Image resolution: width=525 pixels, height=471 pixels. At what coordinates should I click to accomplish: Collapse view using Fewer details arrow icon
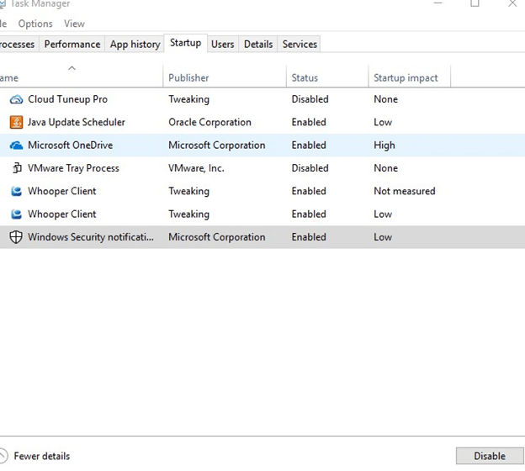click(2, 456)
